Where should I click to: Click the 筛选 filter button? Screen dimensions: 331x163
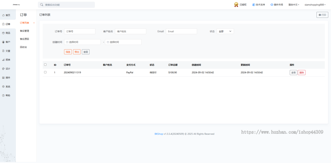[68, 52]
